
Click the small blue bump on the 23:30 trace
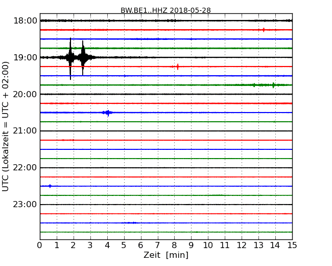[x=132, y=223]
